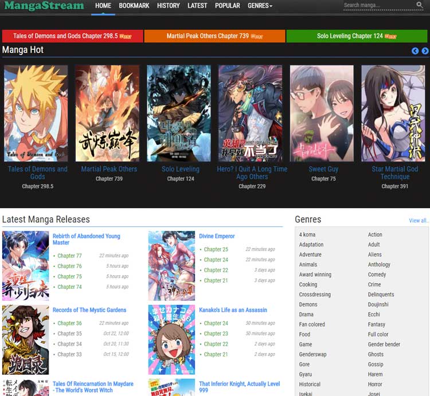Viewport: 430px width, 396px height.
Task: Open Martial Peak Others cover image
Action: (x=107, y=113)
